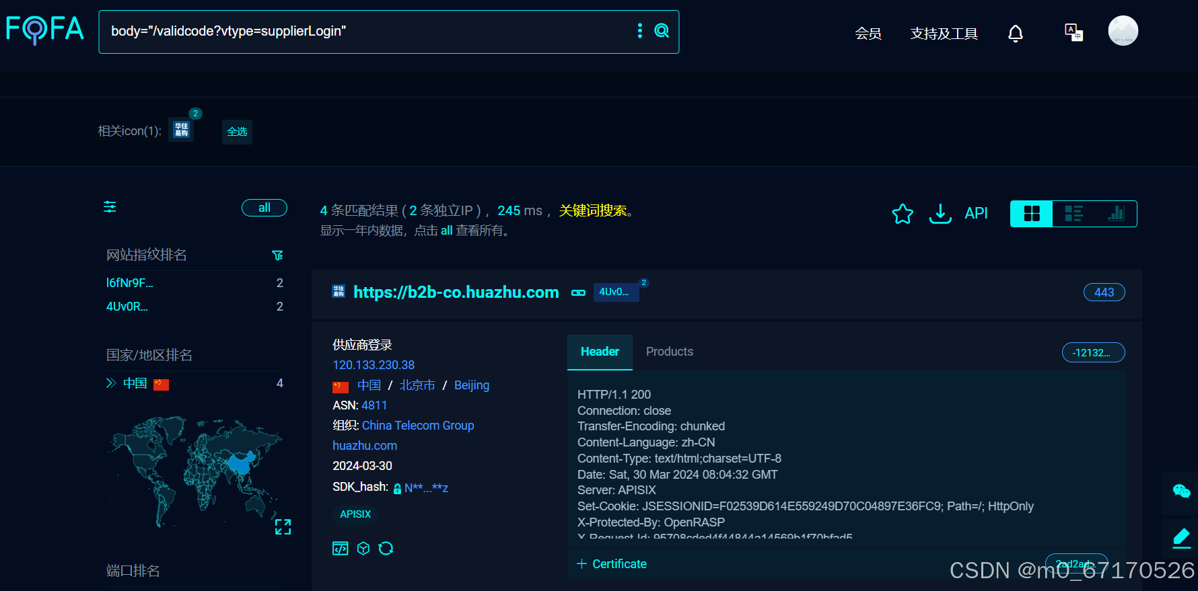The height and width of the screenshot is (591, 1198).
Task: Select fingerprint 4Uv0R...
Action: 127,307
